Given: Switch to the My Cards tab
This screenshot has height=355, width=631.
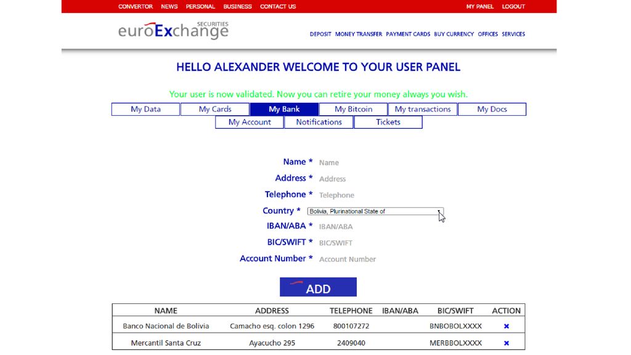Looking at the screenshot, I should click(x=215, y=109).
